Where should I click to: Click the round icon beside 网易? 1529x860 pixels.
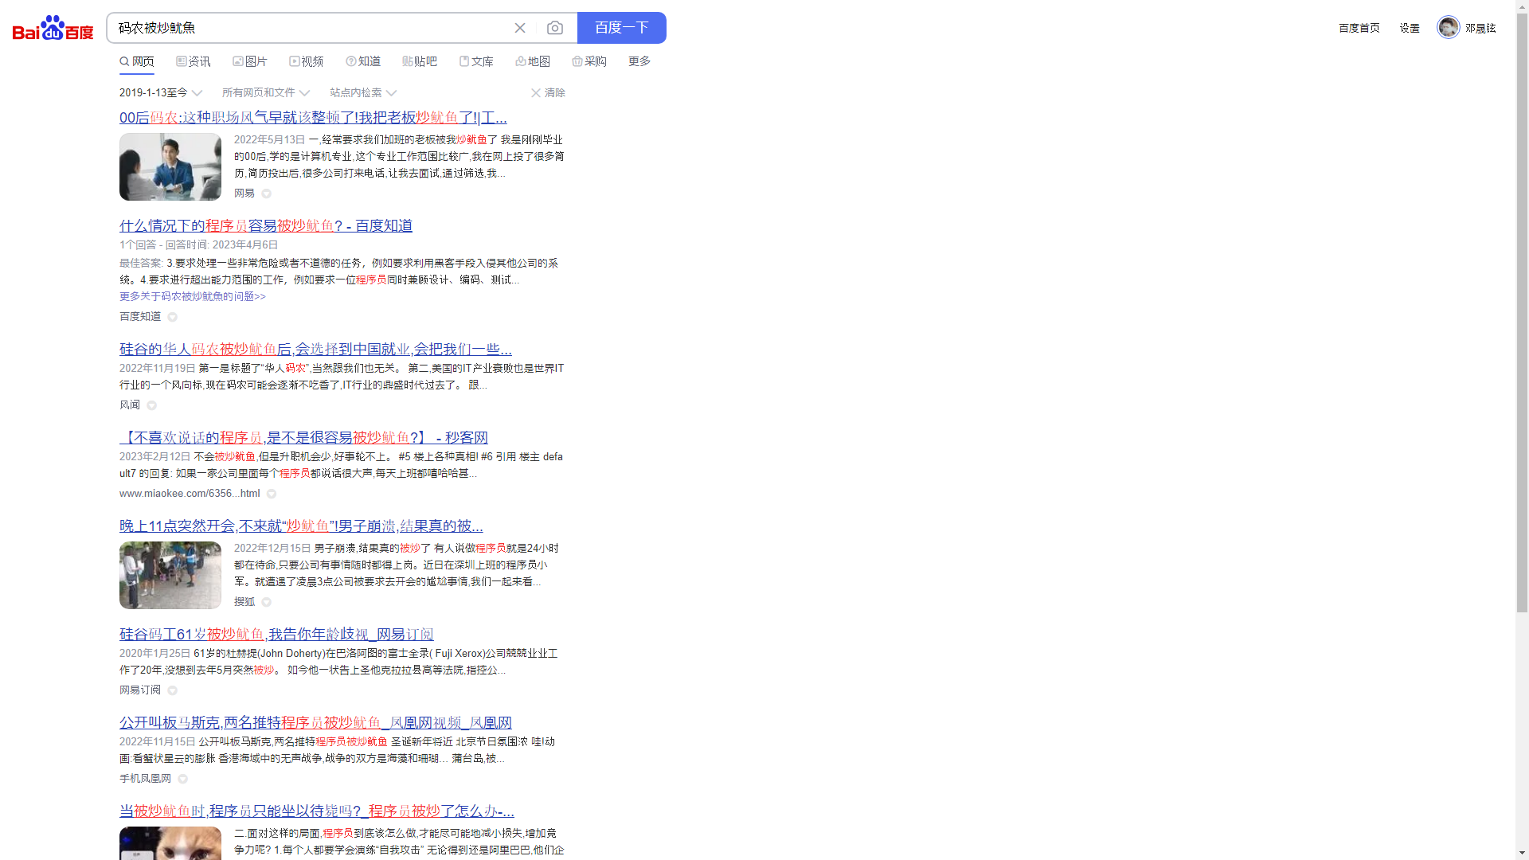267,193
